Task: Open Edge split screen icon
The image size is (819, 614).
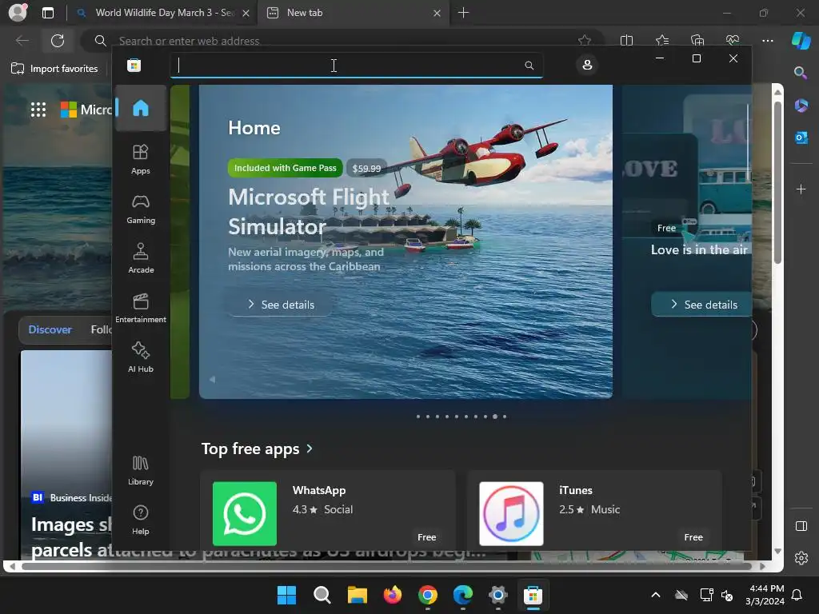Action: pyautogui.click(x=626, y=40)
